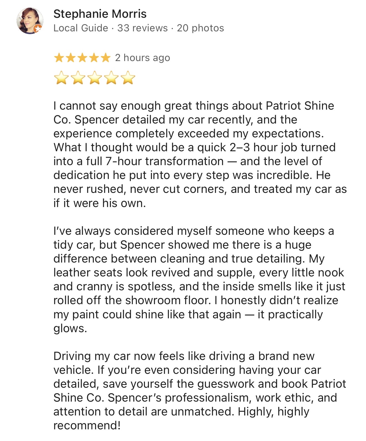Screen dimensions: 366x441
Task: Click the first glossy star emoji in review
Action: click(61, 78)
